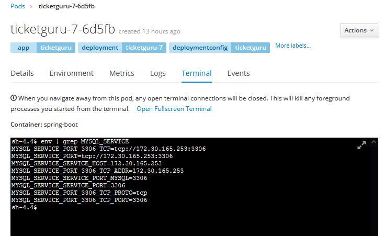Open Fullscreen Terminal link

174,109
